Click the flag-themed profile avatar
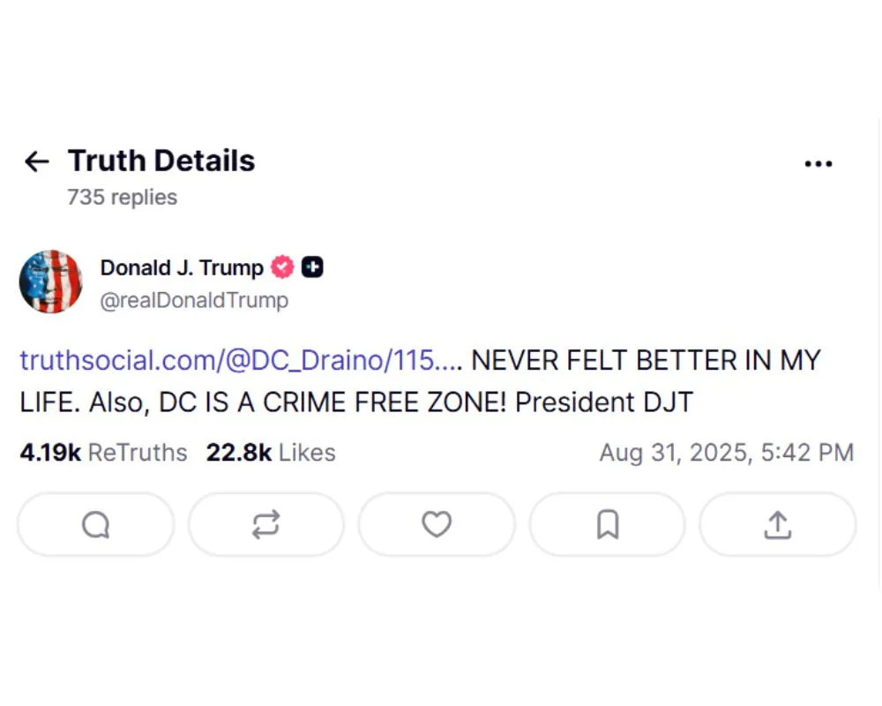 [50, 282]
